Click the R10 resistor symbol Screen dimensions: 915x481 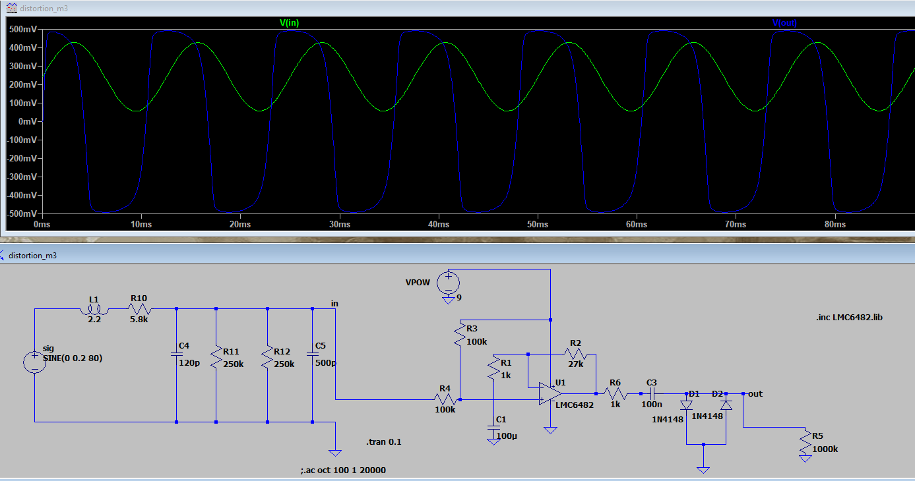click(139, 309)
